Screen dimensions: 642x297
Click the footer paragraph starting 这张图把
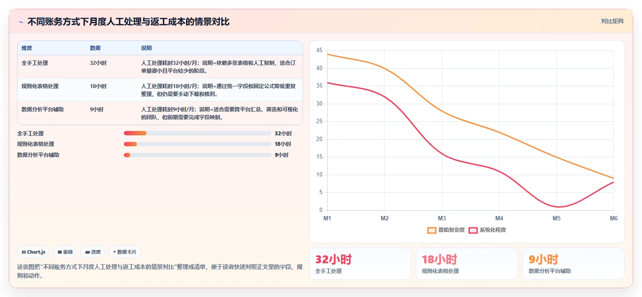(x=160, y=271)
